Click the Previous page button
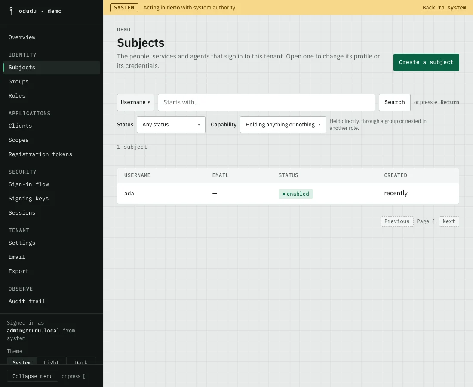Image resolution: width=473 pixels, height=387 pixels. (397, 221)
